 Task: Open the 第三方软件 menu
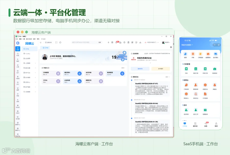[29, 39]
